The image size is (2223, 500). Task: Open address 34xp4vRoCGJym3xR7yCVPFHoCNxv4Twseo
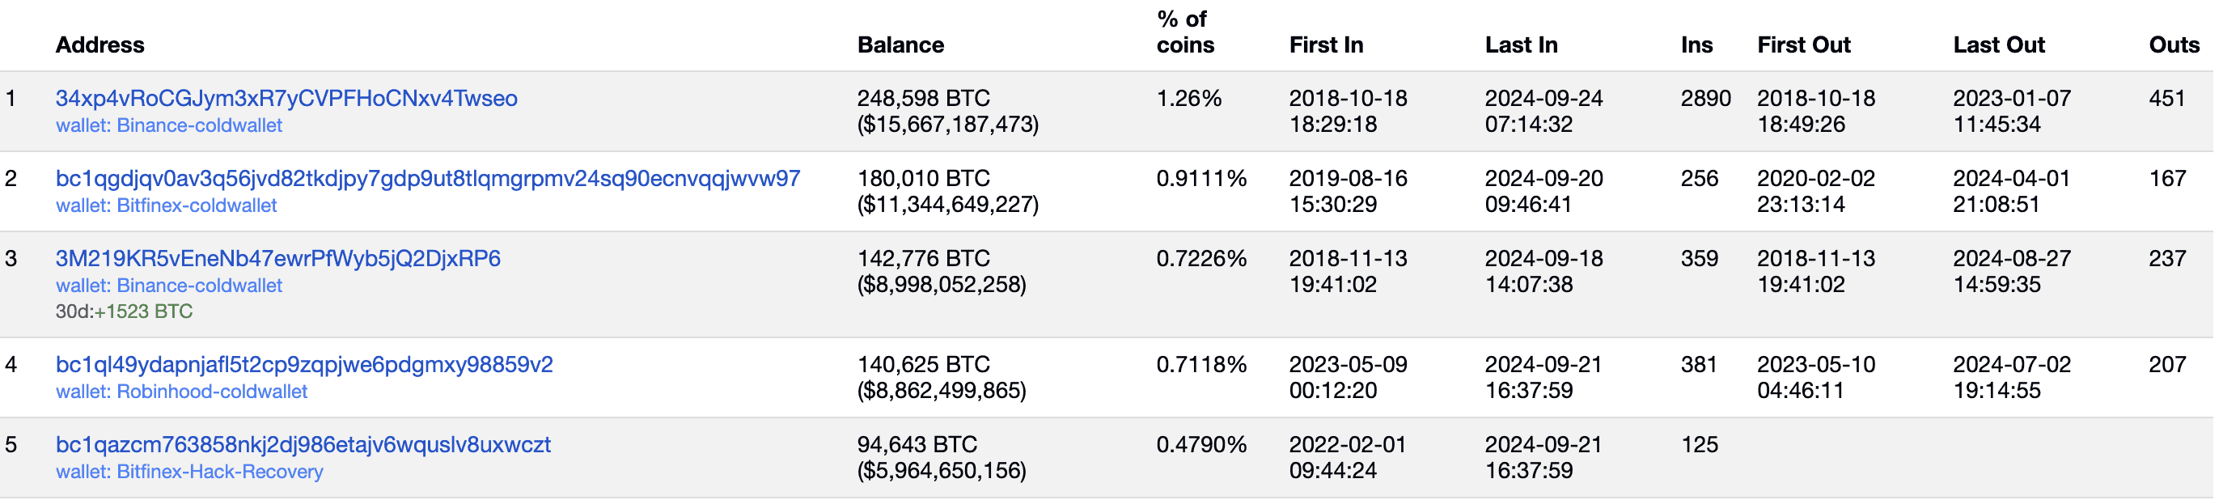[x=286, y=99]
